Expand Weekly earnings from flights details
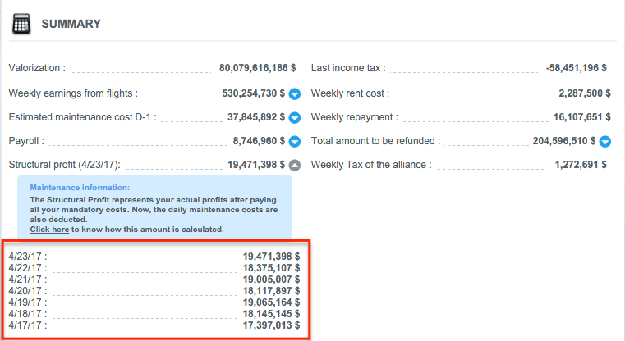625x341 pixels. point(295,94)
